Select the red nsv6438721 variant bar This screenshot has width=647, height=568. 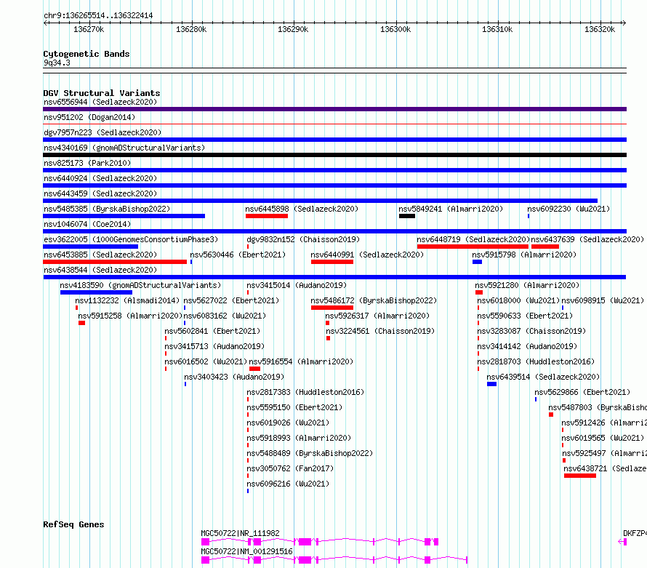(x=579, y=476)
